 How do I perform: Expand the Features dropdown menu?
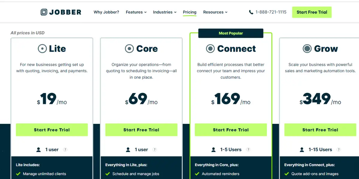136,12
